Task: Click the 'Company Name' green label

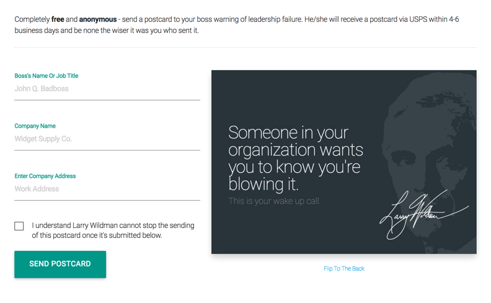Action: tap(35, 126)
